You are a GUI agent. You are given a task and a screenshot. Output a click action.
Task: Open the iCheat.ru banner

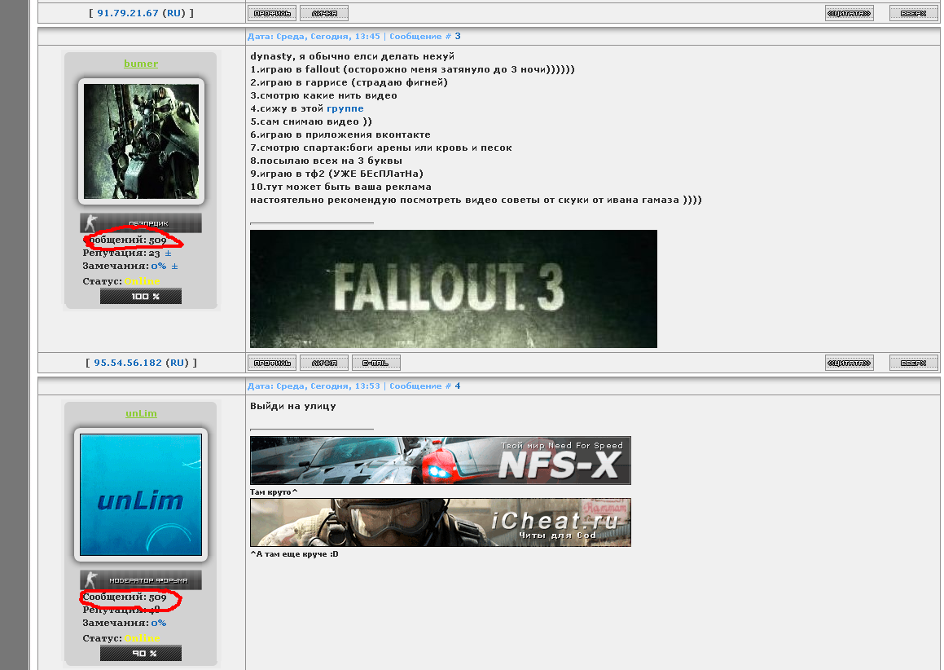pyautogui.click(x=440, y=522)
